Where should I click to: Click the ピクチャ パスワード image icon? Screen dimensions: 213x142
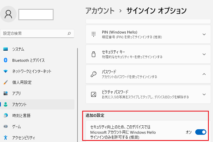93,94
